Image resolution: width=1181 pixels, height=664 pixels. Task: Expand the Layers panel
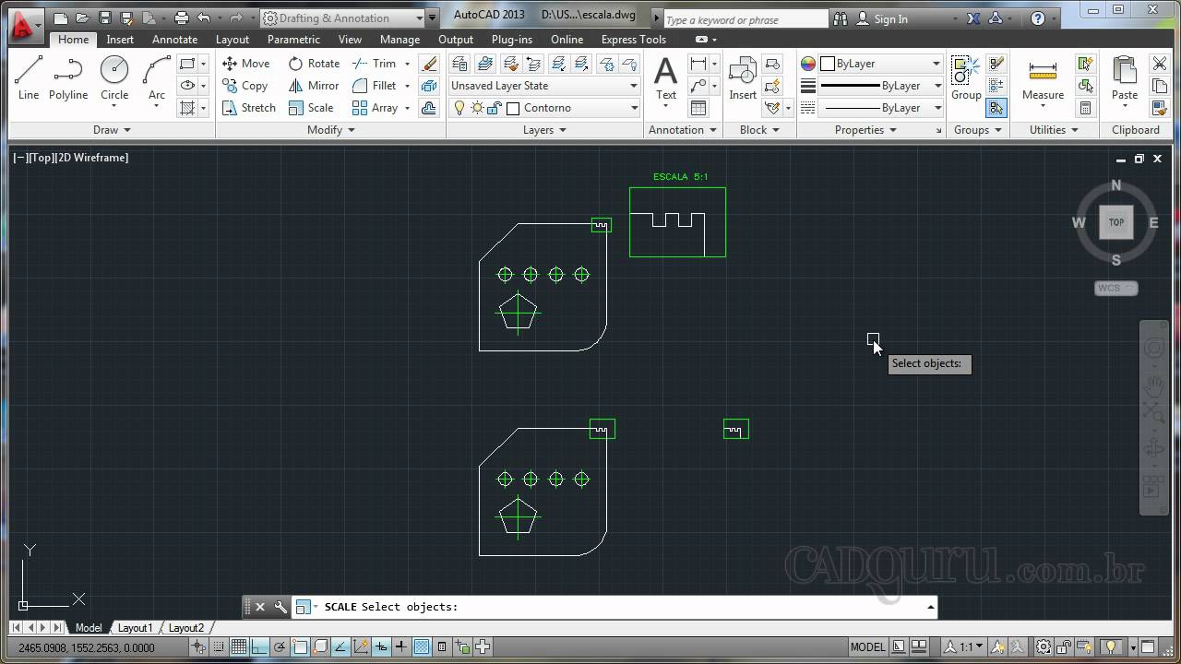[x=544, y=130]
